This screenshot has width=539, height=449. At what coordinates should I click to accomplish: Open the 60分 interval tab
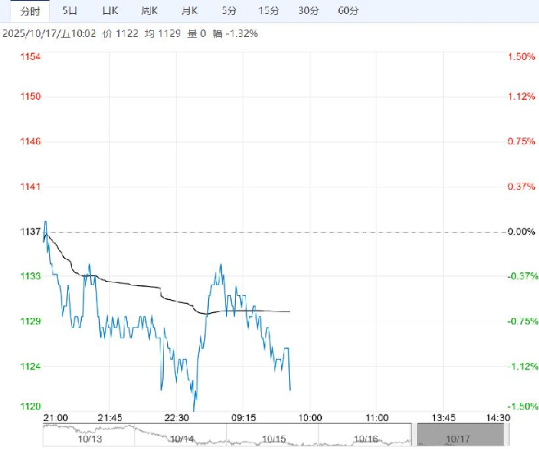pos(348,11)
